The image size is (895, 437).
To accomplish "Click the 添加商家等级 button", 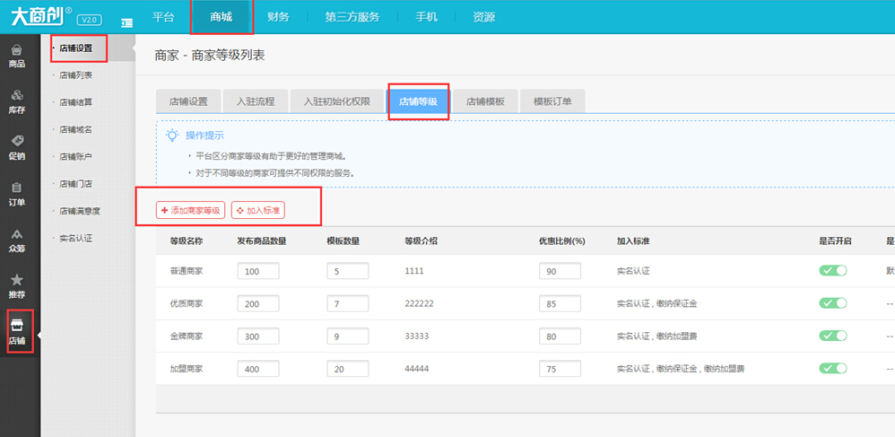I will (x=191, y=210).
